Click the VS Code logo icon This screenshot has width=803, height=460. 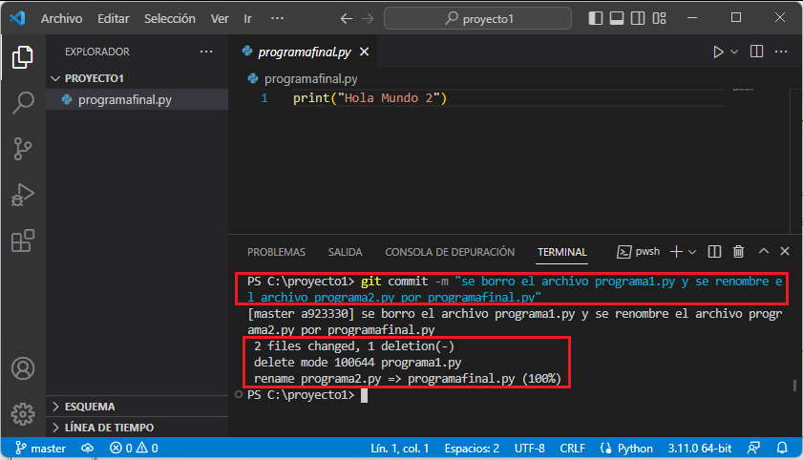17,18
